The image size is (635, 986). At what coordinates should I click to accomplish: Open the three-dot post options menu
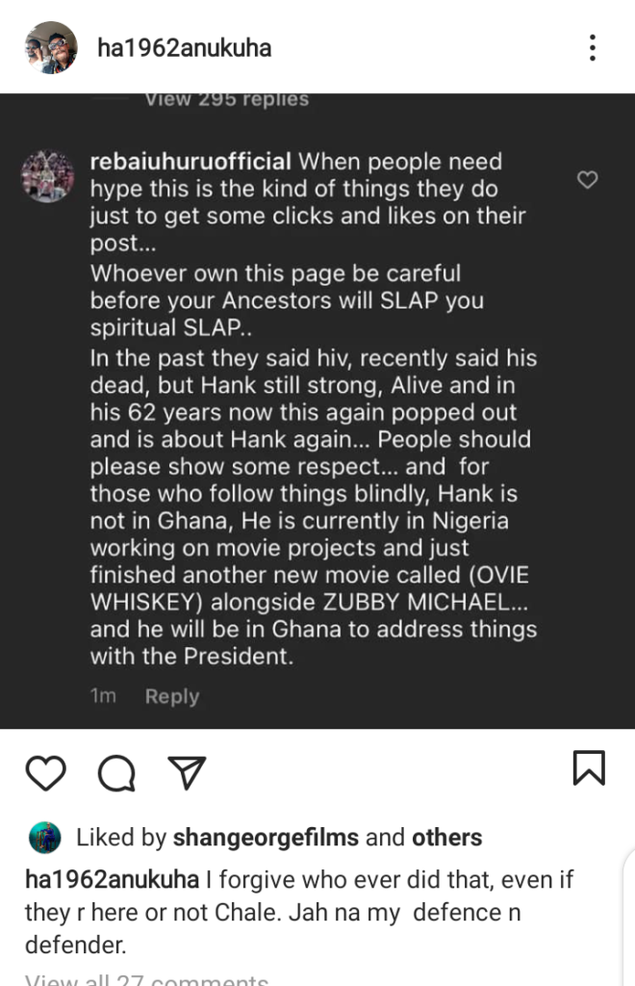593,47
